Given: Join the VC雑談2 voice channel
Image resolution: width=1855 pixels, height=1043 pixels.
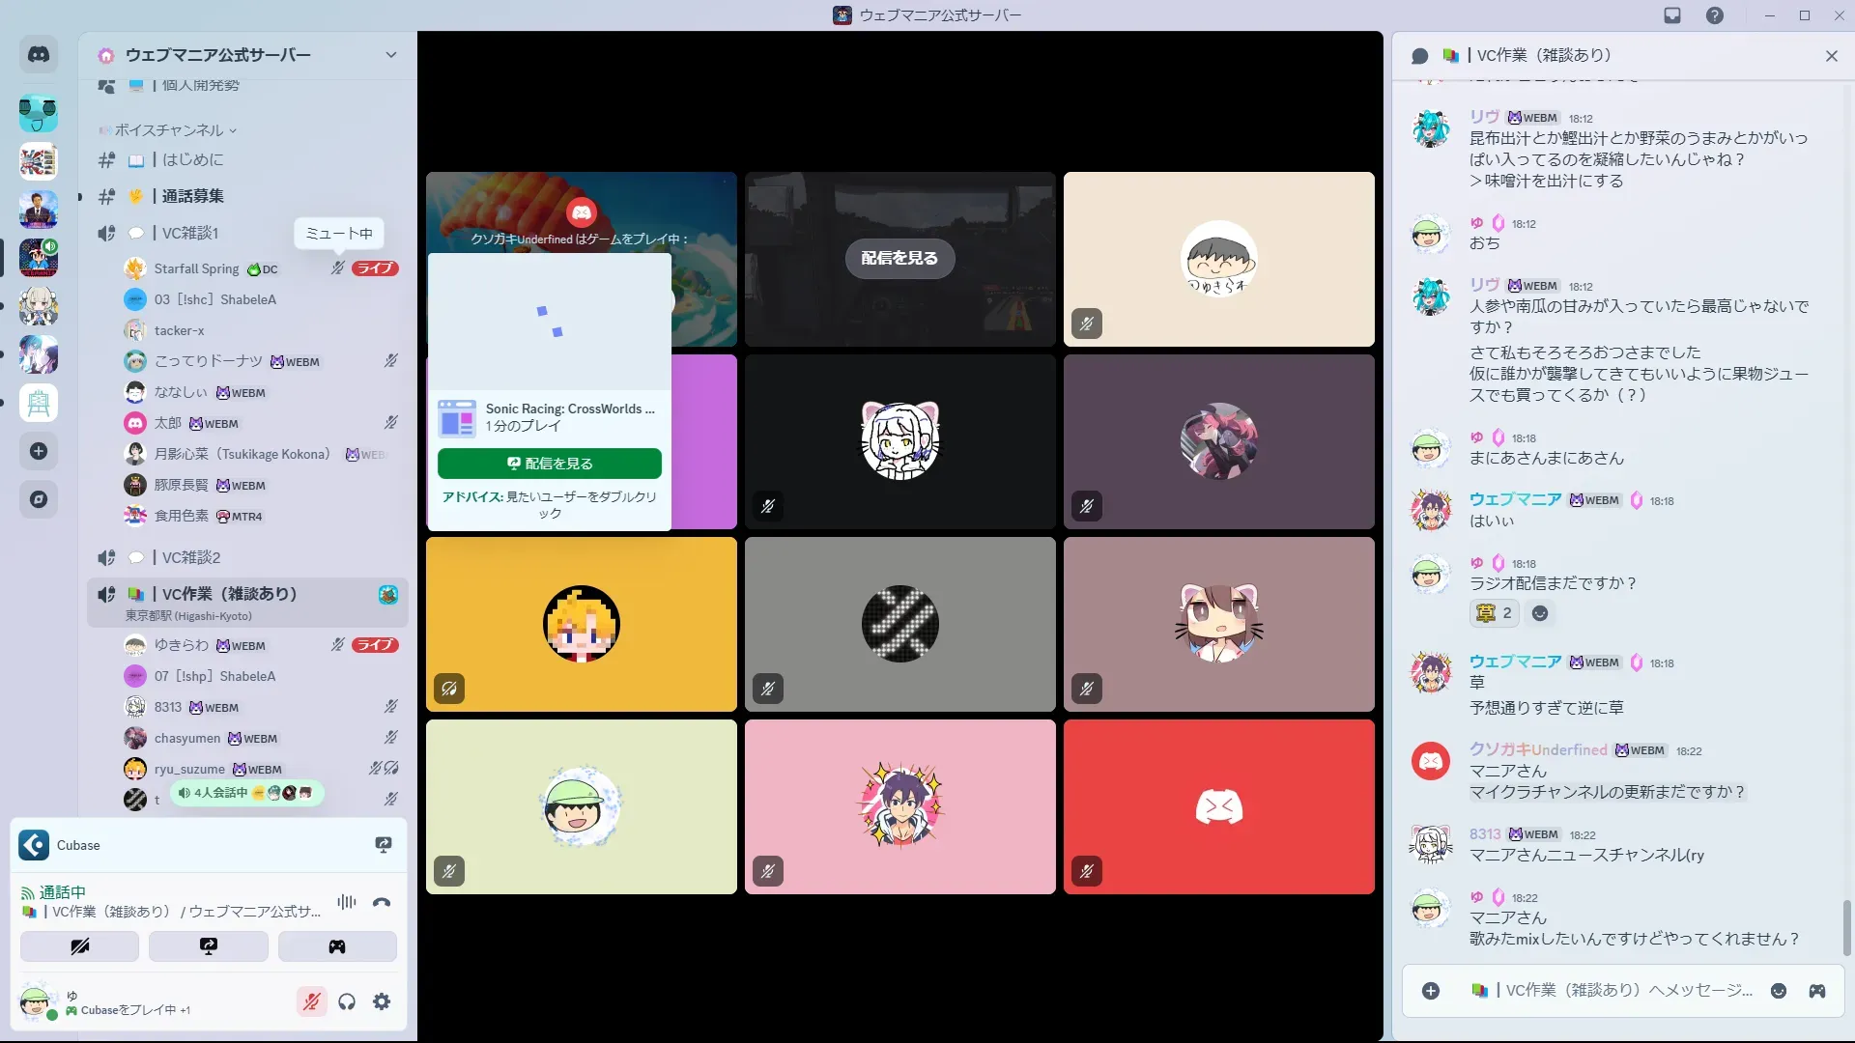Looking at the screenshot, I should 191,557.
